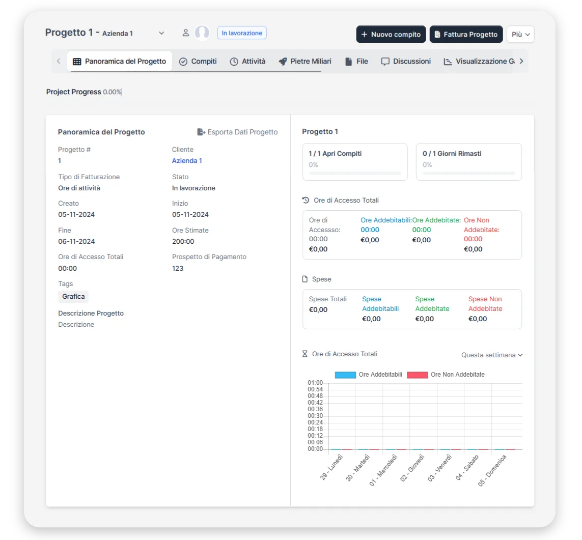The image size is (582, 540).
Task: Switch to the Compiti tab
Action: (x=198, y=62)
